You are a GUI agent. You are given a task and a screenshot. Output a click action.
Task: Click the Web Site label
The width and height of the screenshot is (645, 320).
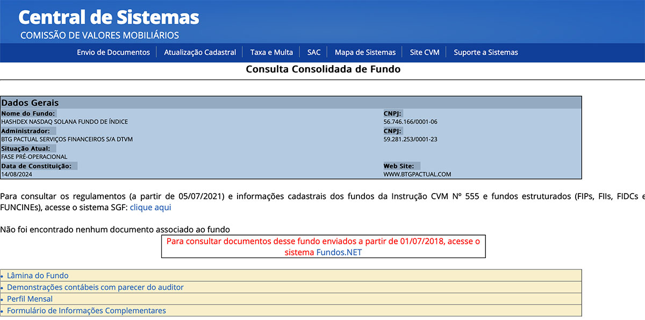(x=398, y=166)
